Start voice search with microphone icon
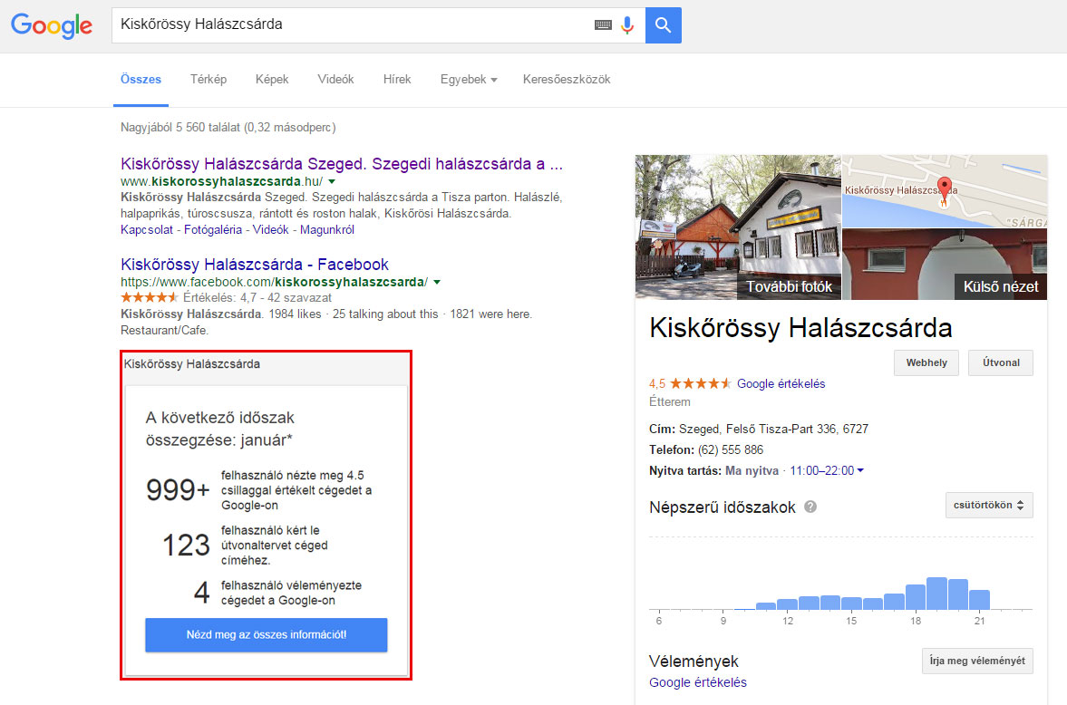1067x705 pixels. pyautogui.click(x=626, y=25)
